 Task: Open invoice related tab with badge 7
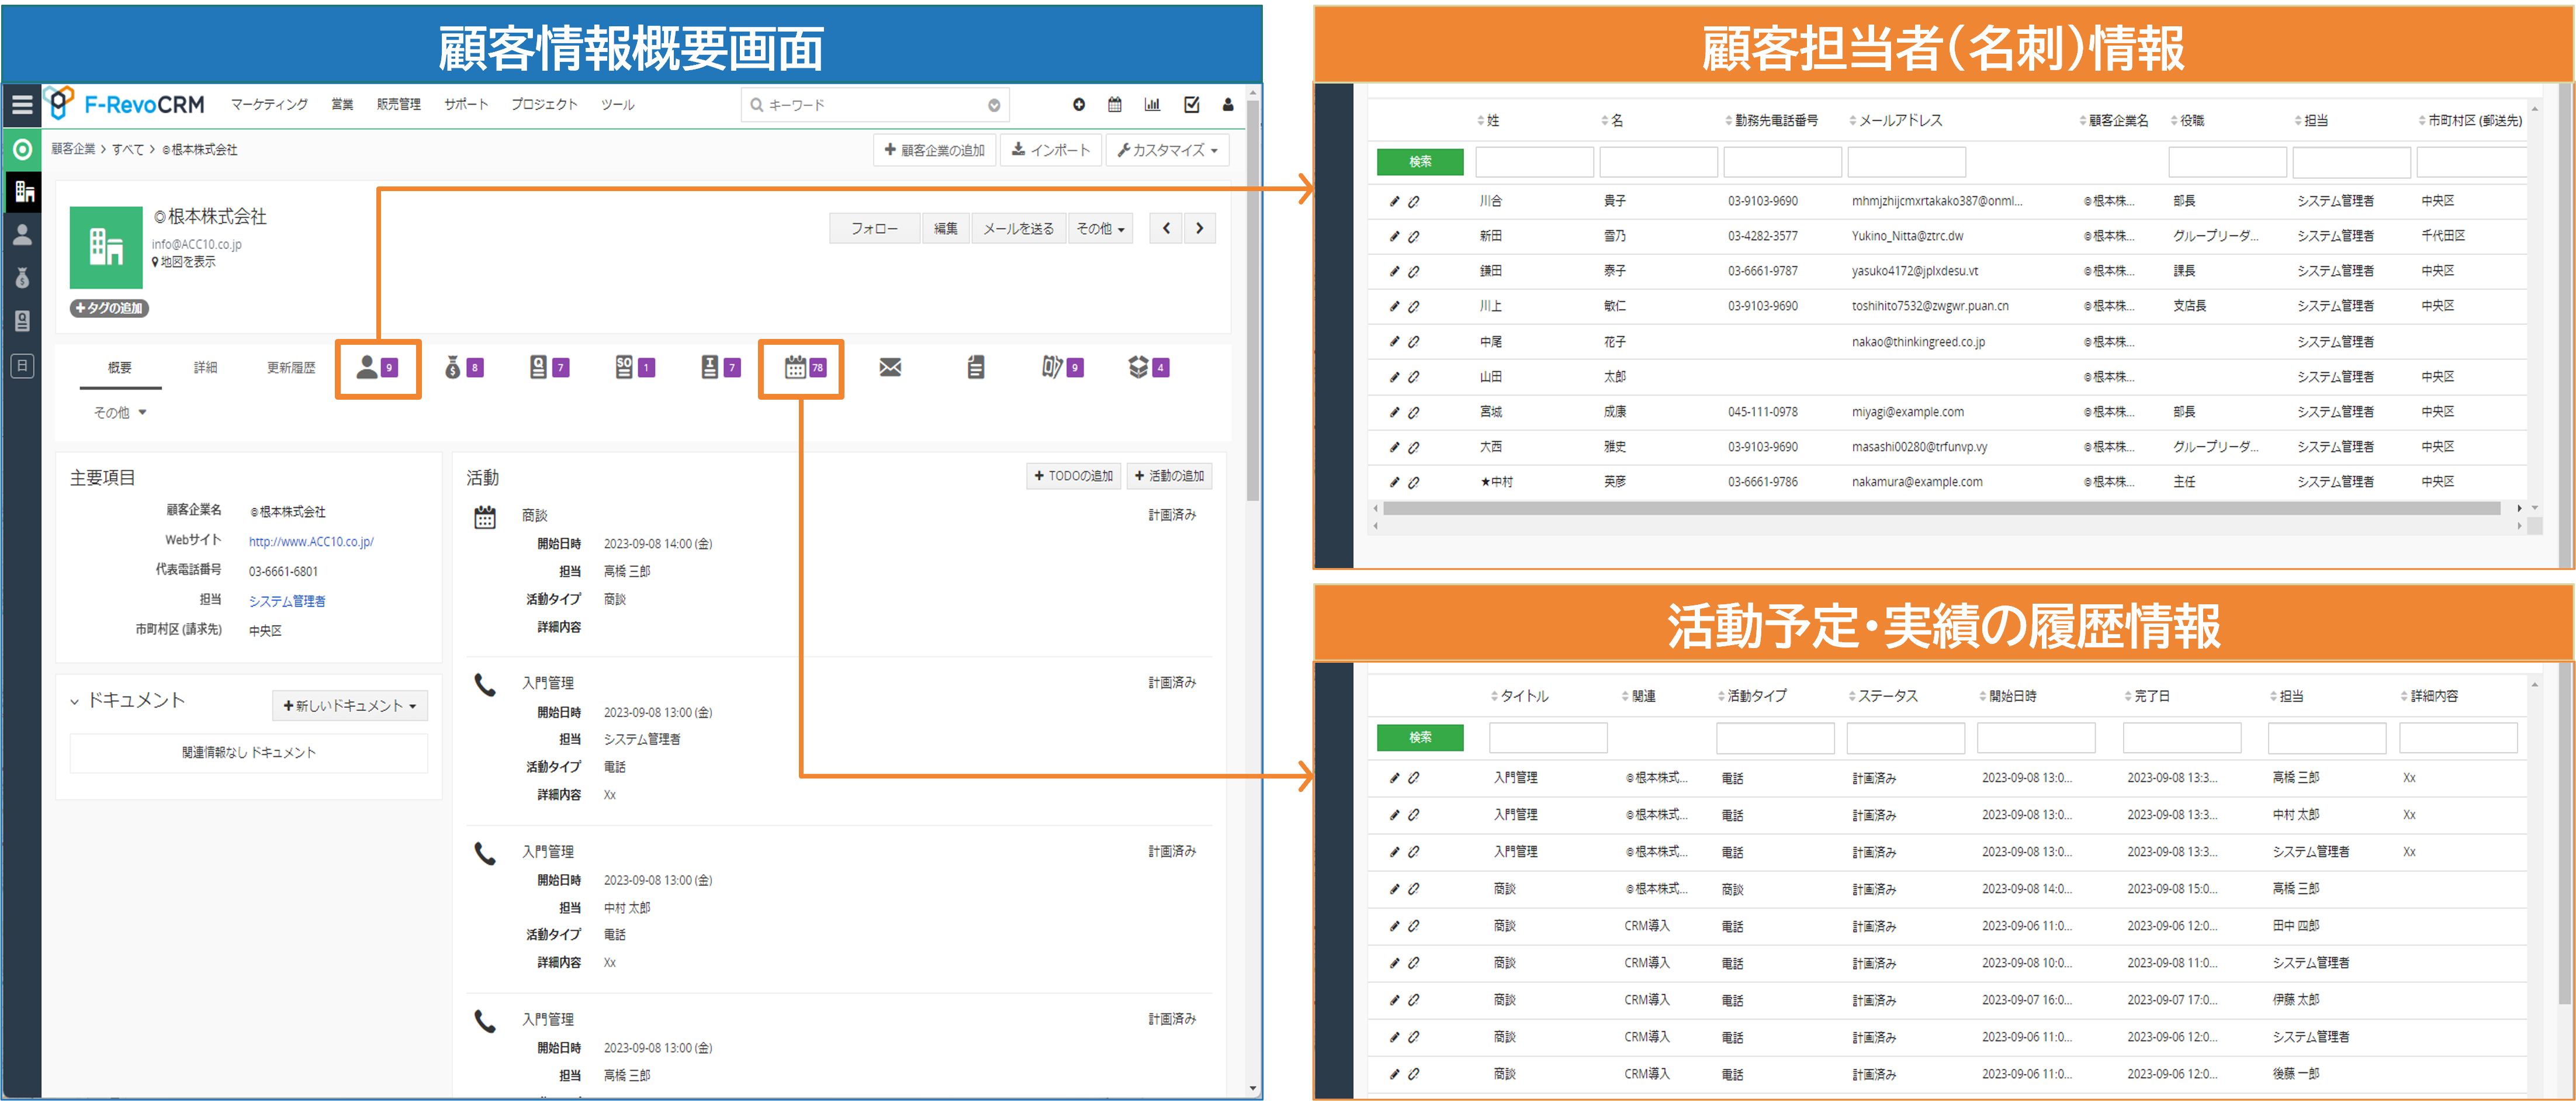tap(721, 368)
